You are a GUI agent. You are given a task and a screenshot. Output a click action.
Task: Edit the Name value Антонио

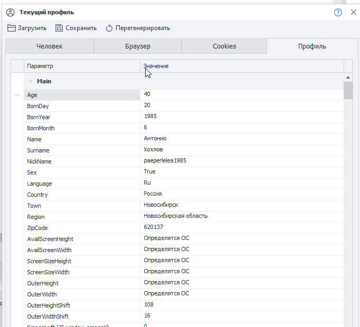coord(155,139)
